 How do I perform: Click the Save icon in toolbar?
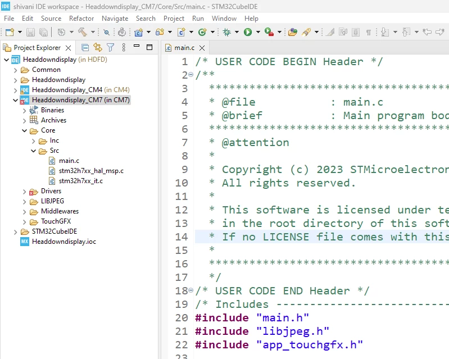(30, 32)
